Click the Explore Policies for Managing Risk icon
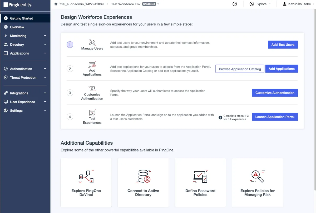Image resolution: width=316 pixels, height=213 pixels. pyautogui.click(x=257, y=177)
